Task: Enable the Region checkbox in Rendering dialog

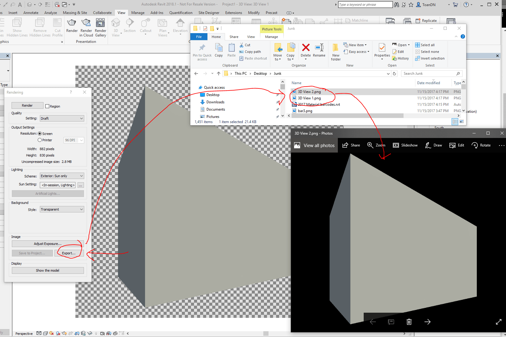Action: pyautogui.click(x=48, y=106)
